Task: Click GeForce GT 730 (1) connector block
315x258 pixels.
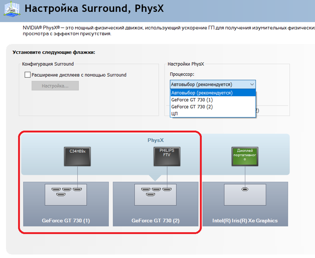Action: point(66,195)
